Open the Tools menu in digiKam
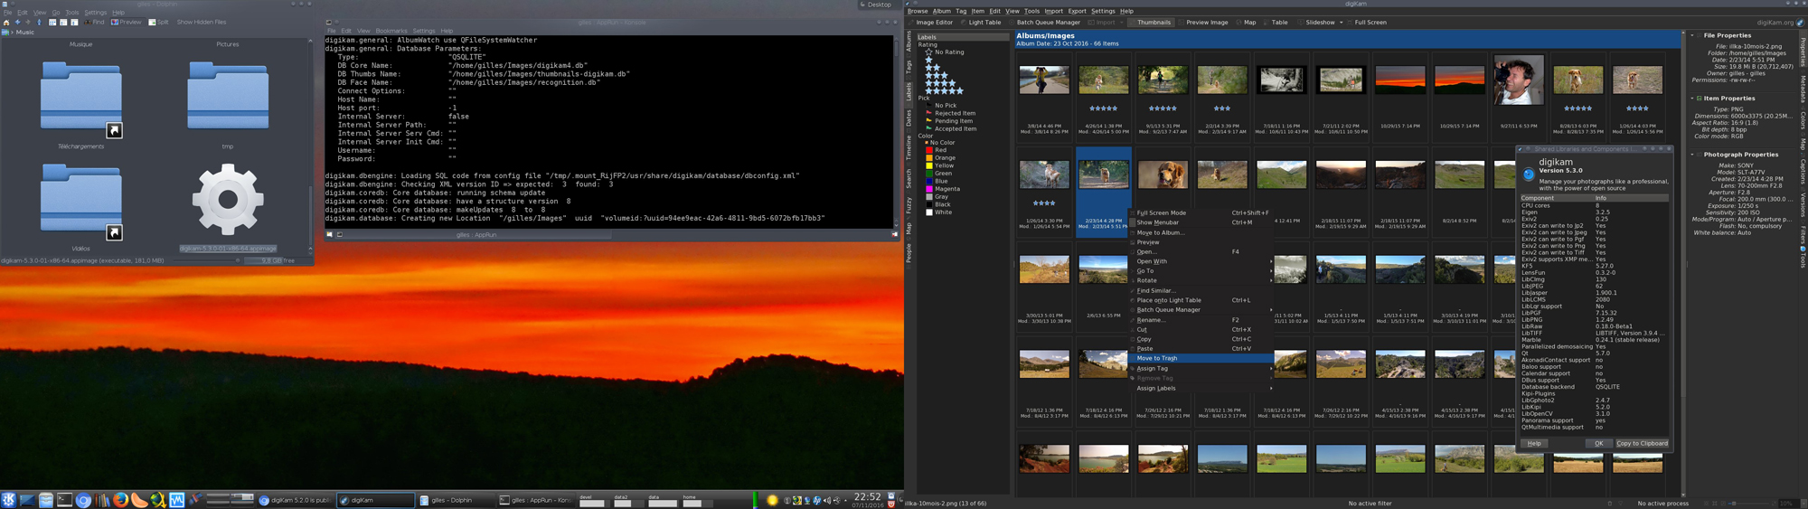 (x=1031, y=12)
